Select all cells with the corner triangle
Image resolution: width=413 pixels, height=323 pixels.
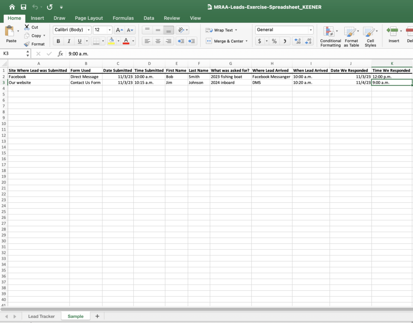click(x=4, y=64)
